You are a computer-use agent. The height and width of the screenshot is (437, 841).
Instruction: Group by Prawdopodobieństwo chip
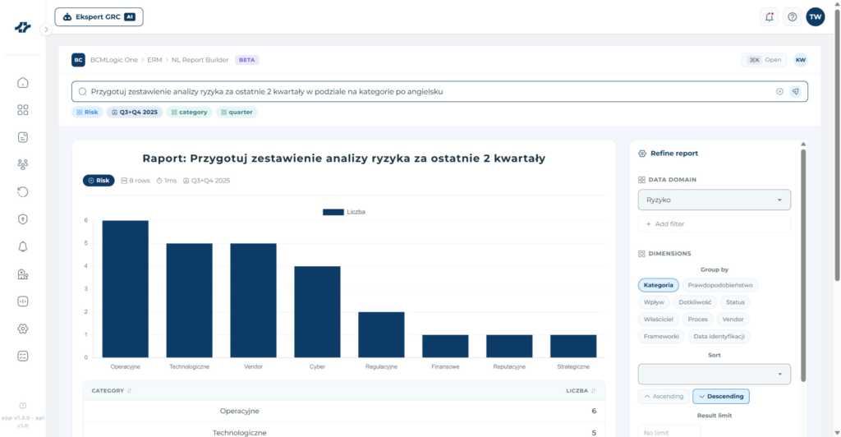719,285
